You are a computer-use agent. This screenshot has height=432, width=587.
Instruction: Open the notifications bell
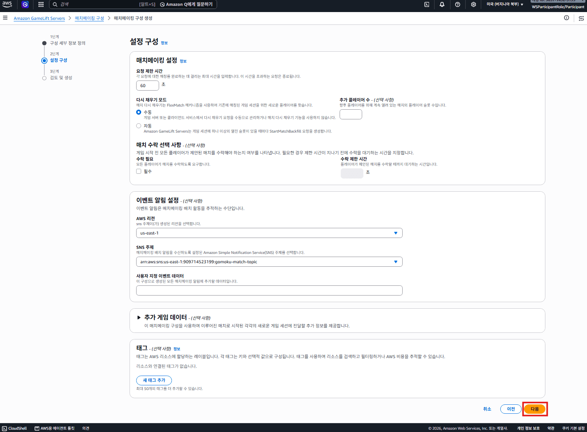(442, 4)
